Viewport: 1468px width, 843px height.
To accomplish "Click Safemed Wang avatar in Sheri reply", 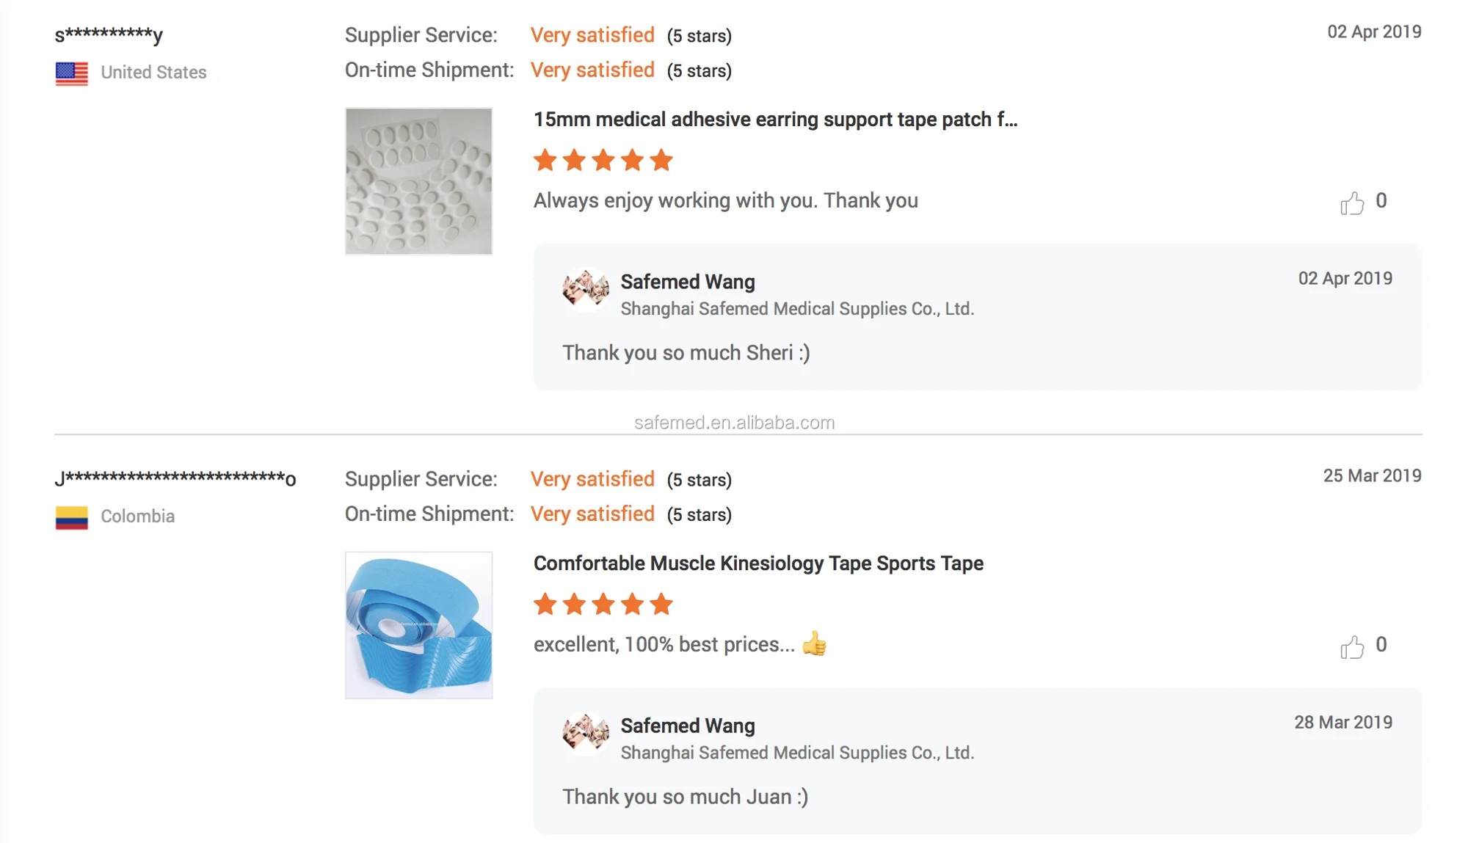I will tap(586, 289).
